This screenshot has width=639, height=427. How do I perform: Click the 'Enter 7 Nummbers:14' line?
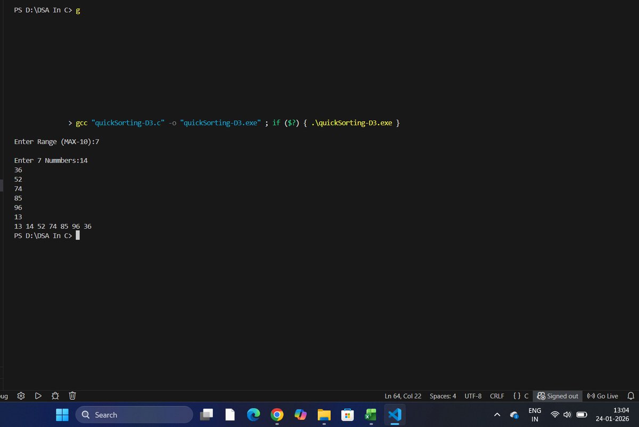[x=51, y=161]
